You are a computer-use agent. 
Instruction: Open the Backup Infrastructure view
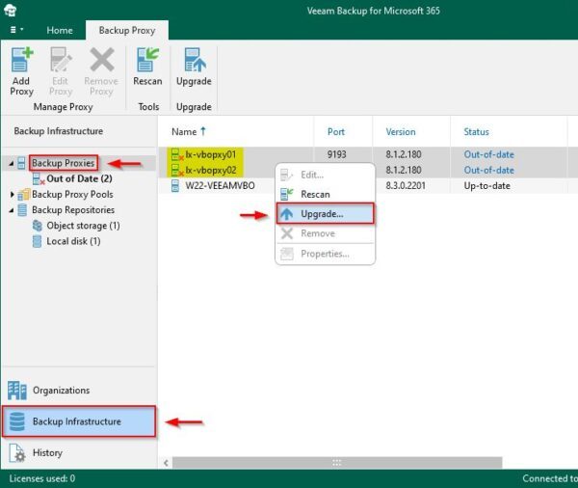click(x=79, y=421)
